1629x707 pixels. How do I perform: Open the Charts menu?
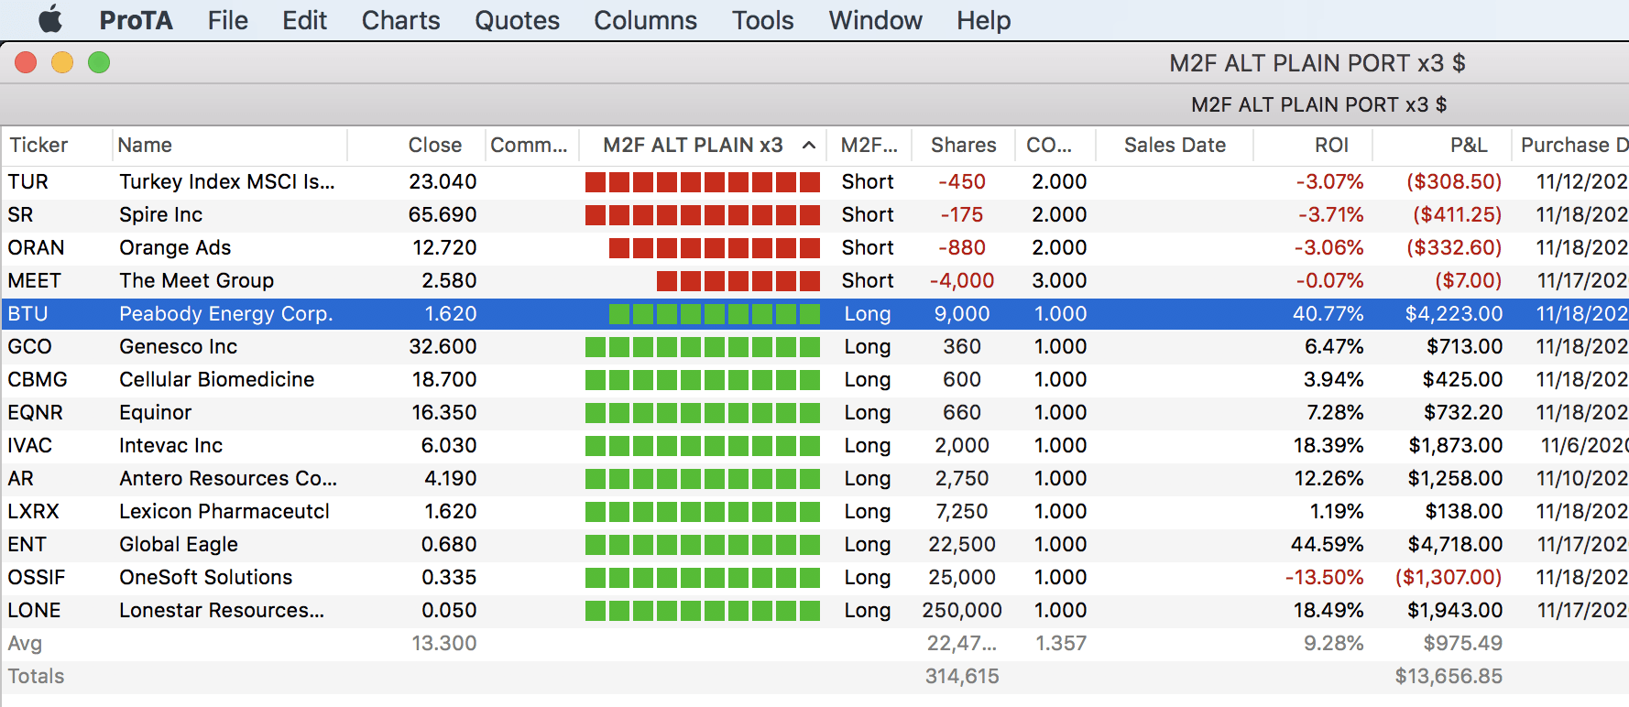pyautogui.click(x=400, y=20)
